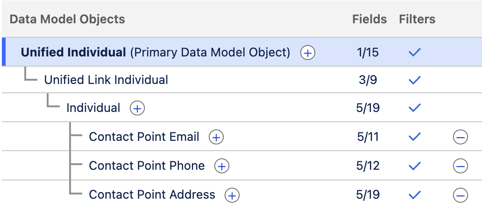This screenshot has height=208, width=482.
Task: Select the Unified Link Individual row
Action: point(106,80)
